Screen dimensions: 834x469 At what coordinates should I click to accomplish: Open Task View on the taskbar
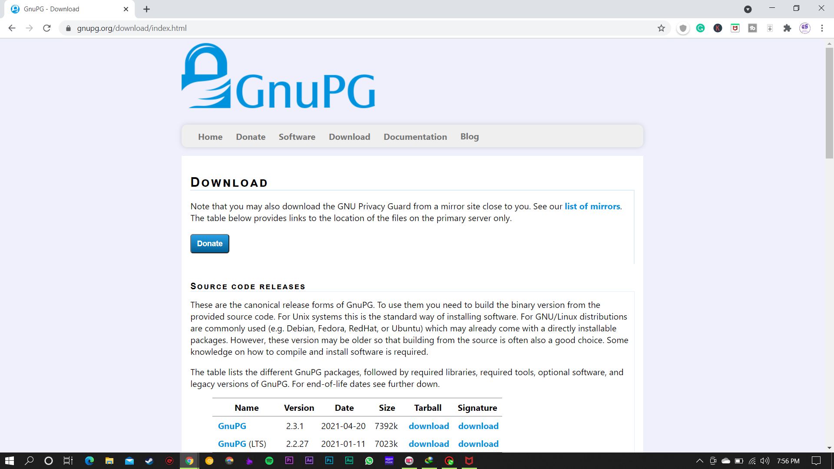[x=68, y=461]
